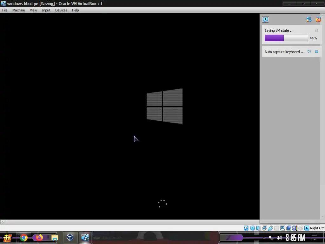Launch Firefox from taskbar
Image resolution: width=325 pixels, height=244 pixels.
click(x=39, y=238)
